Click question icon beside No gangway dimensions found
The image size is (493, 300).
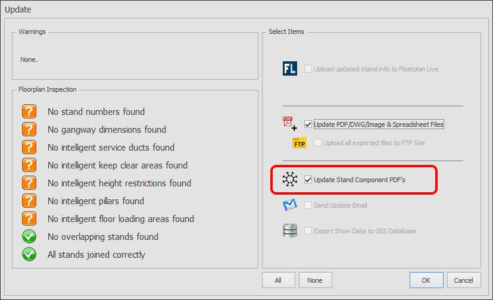[x=29, y=129]
